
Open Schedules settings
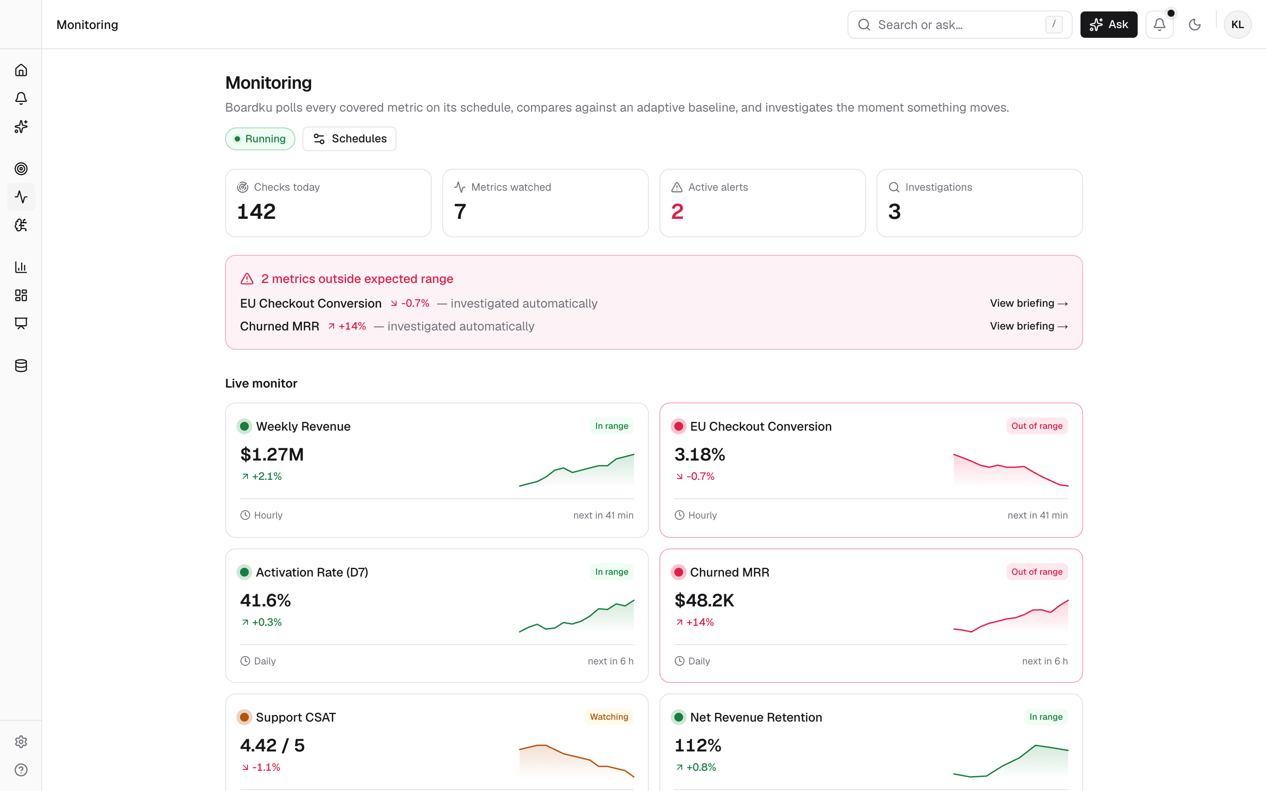point(349,138)
